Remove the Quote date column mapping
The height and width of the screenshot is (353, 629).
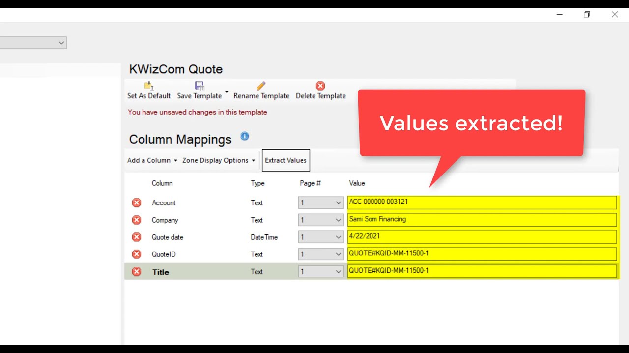click(x=137, y=237)
